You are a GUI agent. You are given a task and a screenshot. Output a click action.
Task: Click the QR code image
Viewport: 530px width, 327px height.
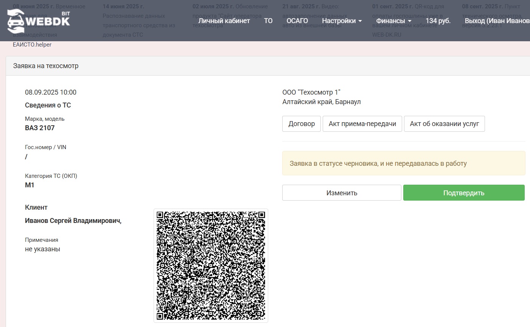[211, 265]
